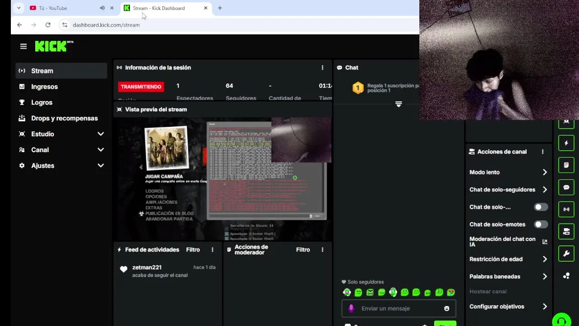Select Logros in the sidebar
This screenshot has width=579, height=326.
click(x=62, y=102)
